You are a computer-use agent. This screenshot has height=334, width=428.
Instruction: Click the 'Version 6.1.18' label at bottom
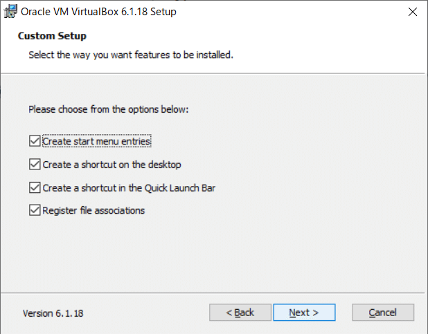tap(53, 313)
